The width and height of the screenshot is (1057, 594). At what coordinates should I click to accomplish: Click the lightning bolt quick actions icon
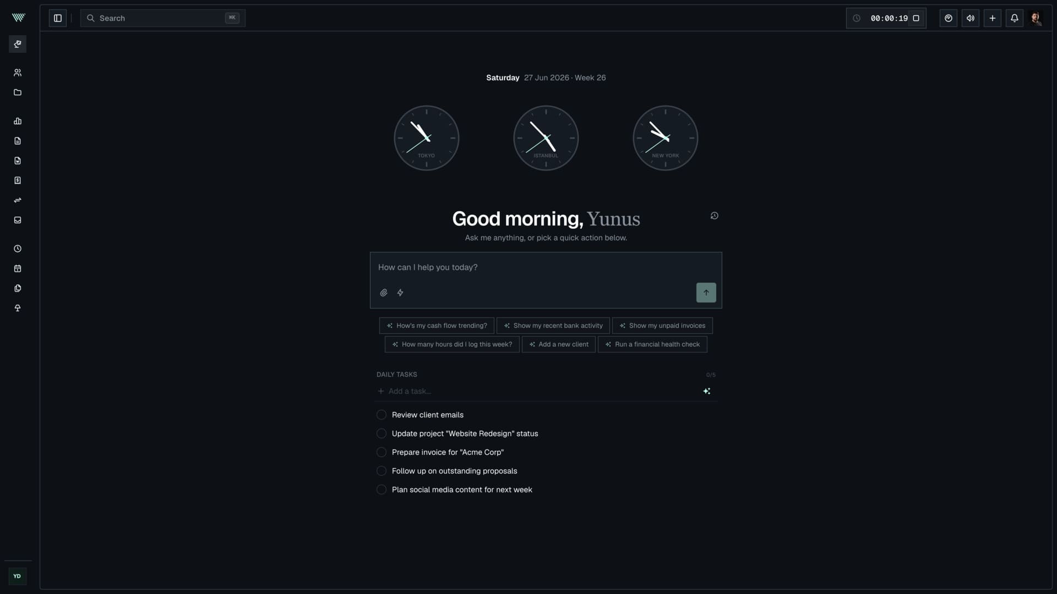400,293
